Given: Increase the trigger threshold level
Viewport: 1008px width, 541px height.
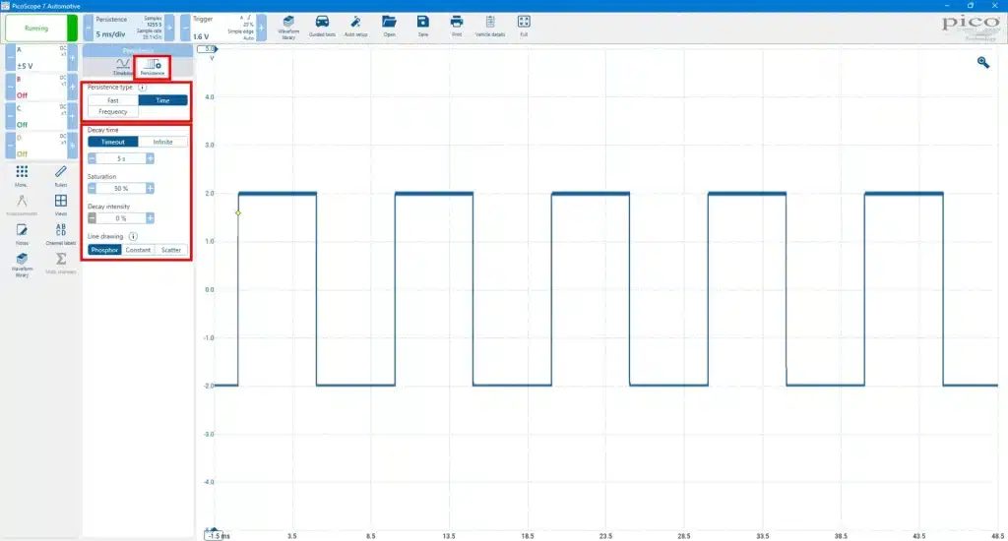Looking at the screenshot, I should [261, 28].
